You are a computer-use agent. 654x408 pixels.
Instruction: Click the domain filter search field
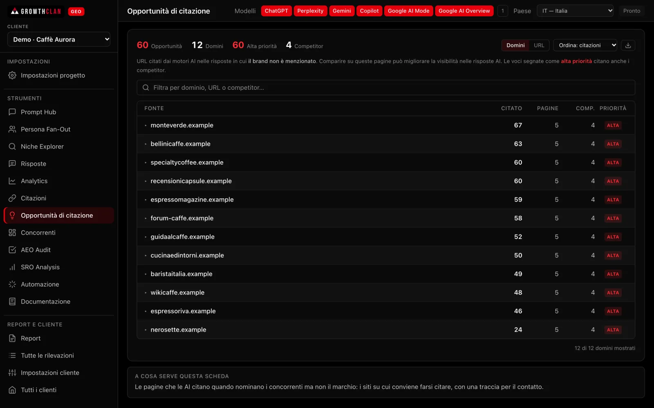[386, 88]
